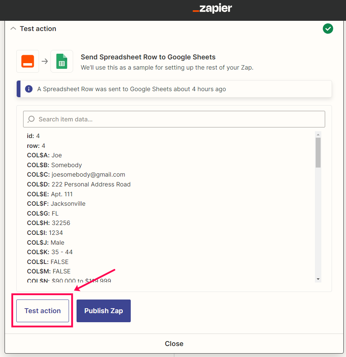Screen dimensions: 346x357
Task: Click the Publish Zap button
Action: click(103, 311)
